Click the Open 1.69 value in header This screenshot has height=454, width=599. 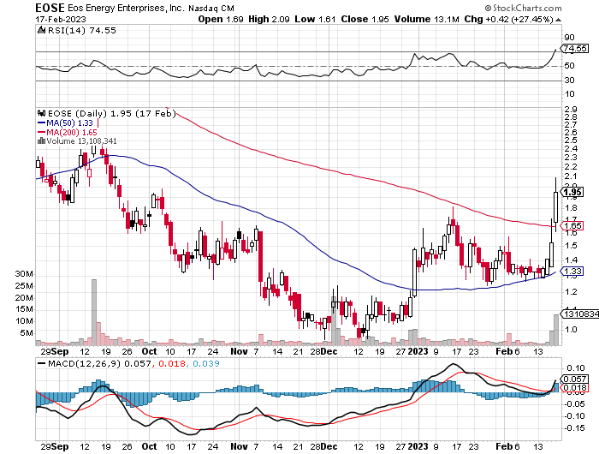pos(221,19)
